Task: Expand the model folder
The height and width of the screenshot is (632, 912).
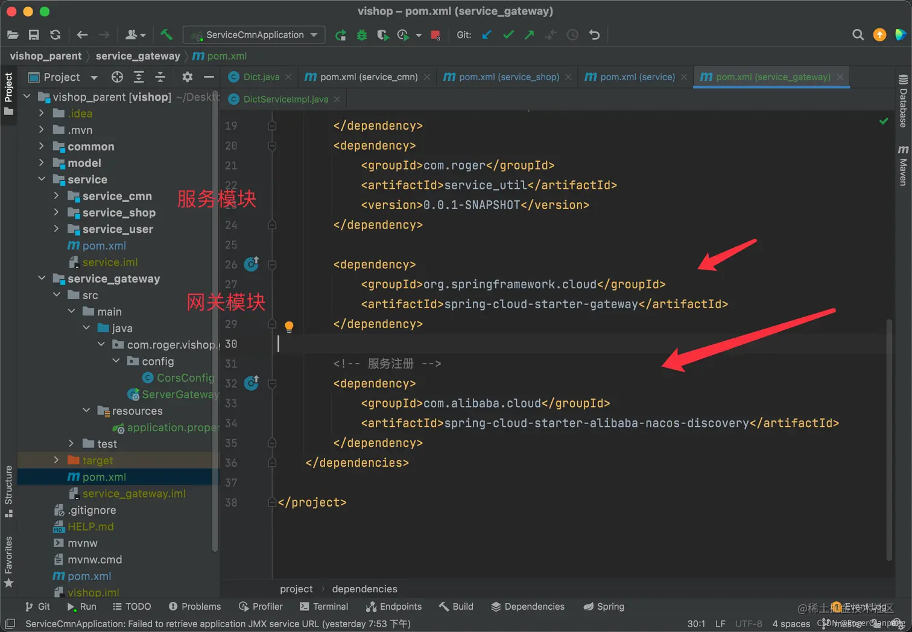Action: [x=42, y=163]
